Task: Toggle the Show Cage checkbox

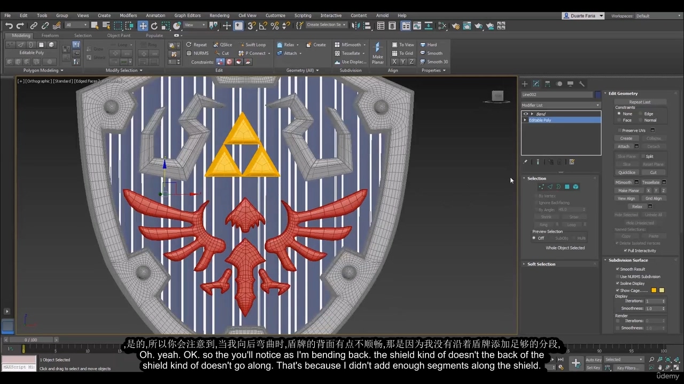Action: coord(618,290)
